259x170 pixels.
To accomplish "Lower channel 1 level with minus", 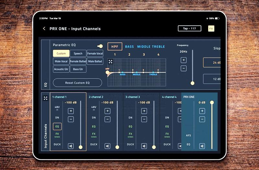I will 71,119.
